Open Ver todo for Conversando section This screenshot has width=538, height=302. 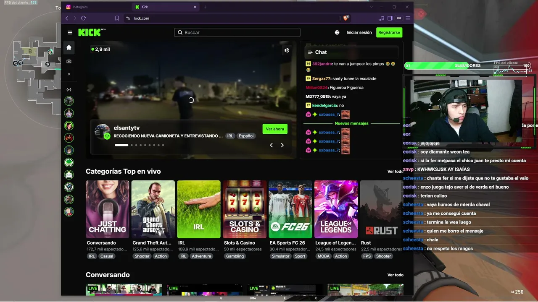click(395, 275)
